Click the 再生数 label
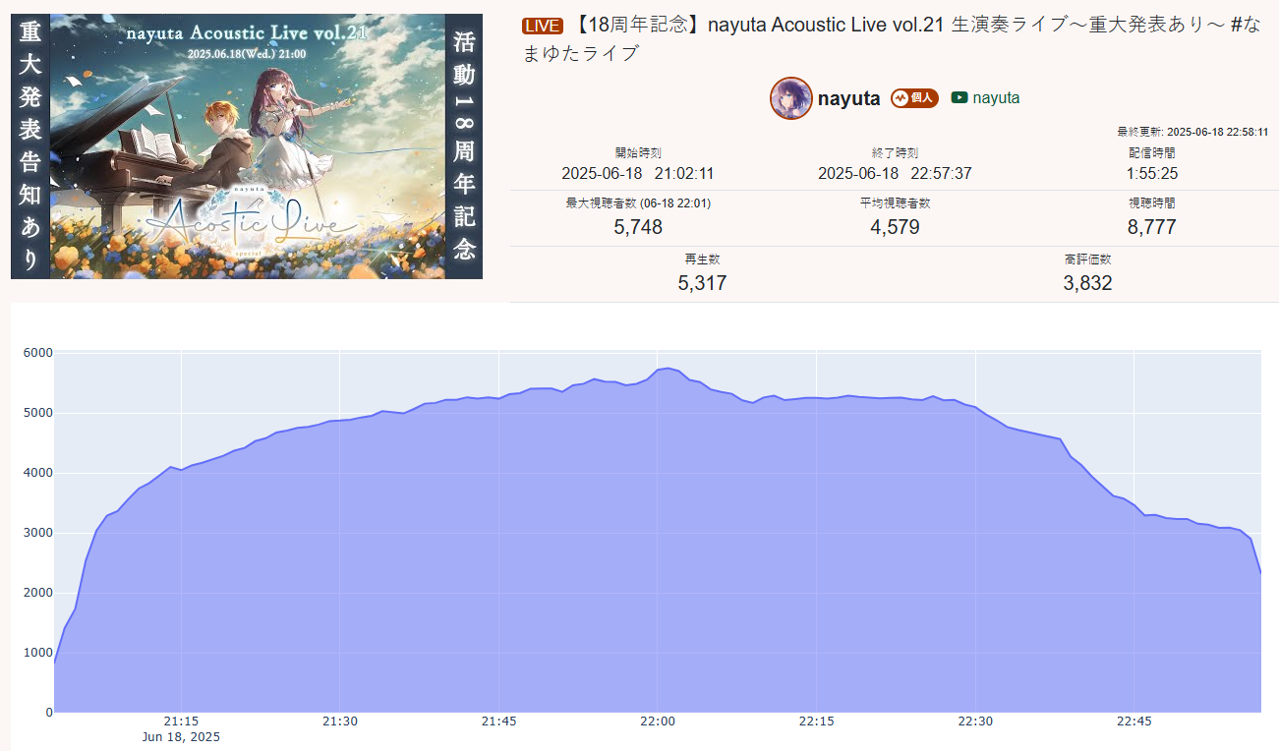This screenshot has height=751, width=1279. 702,260
